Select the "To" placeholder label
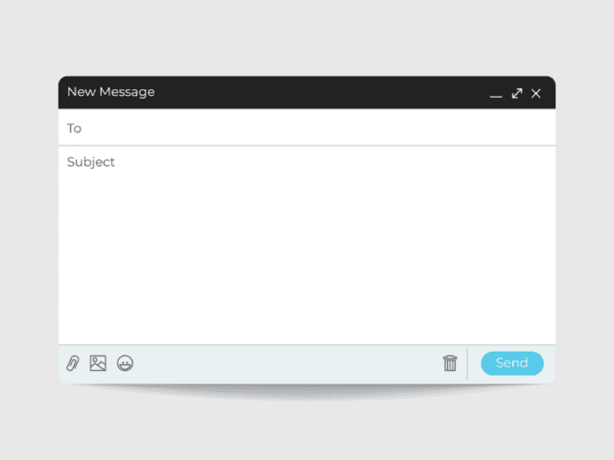Screen dimensions: 614x460 [74, 128]
